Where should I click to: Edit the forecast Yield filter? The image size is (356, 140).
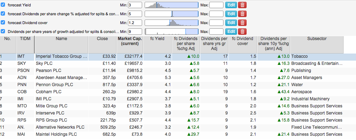231,5
